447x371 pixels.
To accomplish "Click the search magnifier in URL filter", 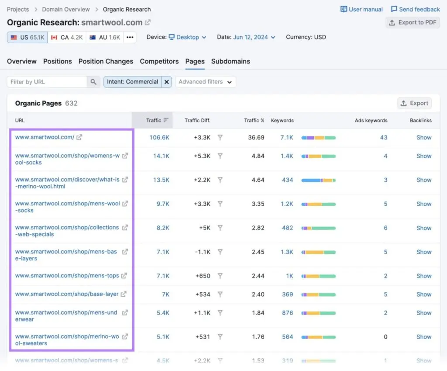I will (x=93, y=82).
